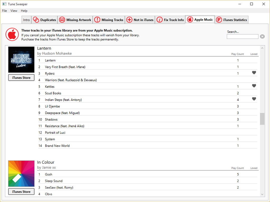Select the track 'Brand New World'
270x202 pixels.
(148, 146)
